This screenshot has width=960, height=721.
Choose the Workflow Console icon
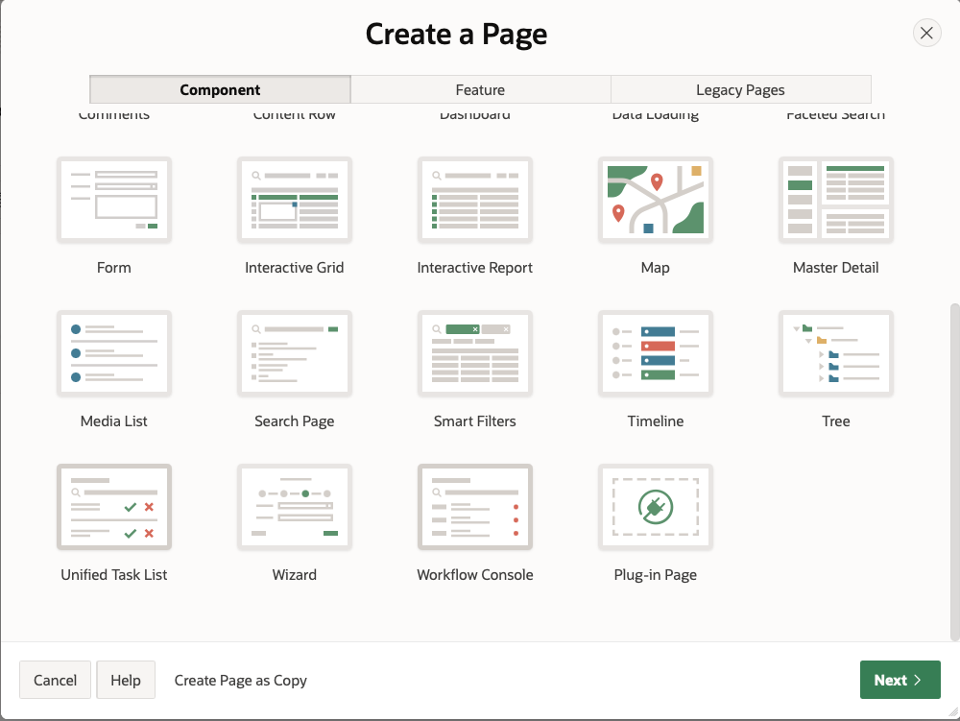point(475,507)
